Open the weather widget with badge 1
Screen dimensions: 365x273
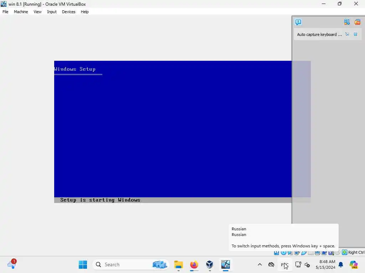(x=12, y=264)
